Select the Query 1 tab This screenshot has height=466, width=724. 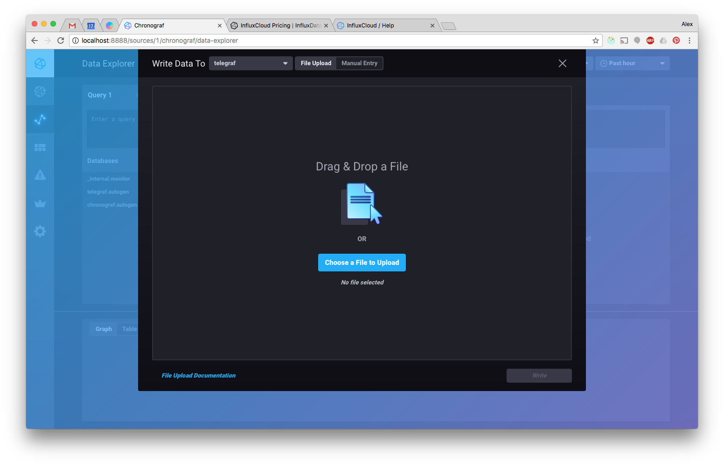(99, 95)
